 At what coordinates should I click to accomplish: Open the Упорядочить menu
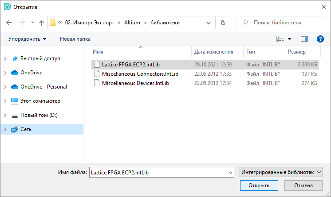pyautogui.click(x=27, y=39)
